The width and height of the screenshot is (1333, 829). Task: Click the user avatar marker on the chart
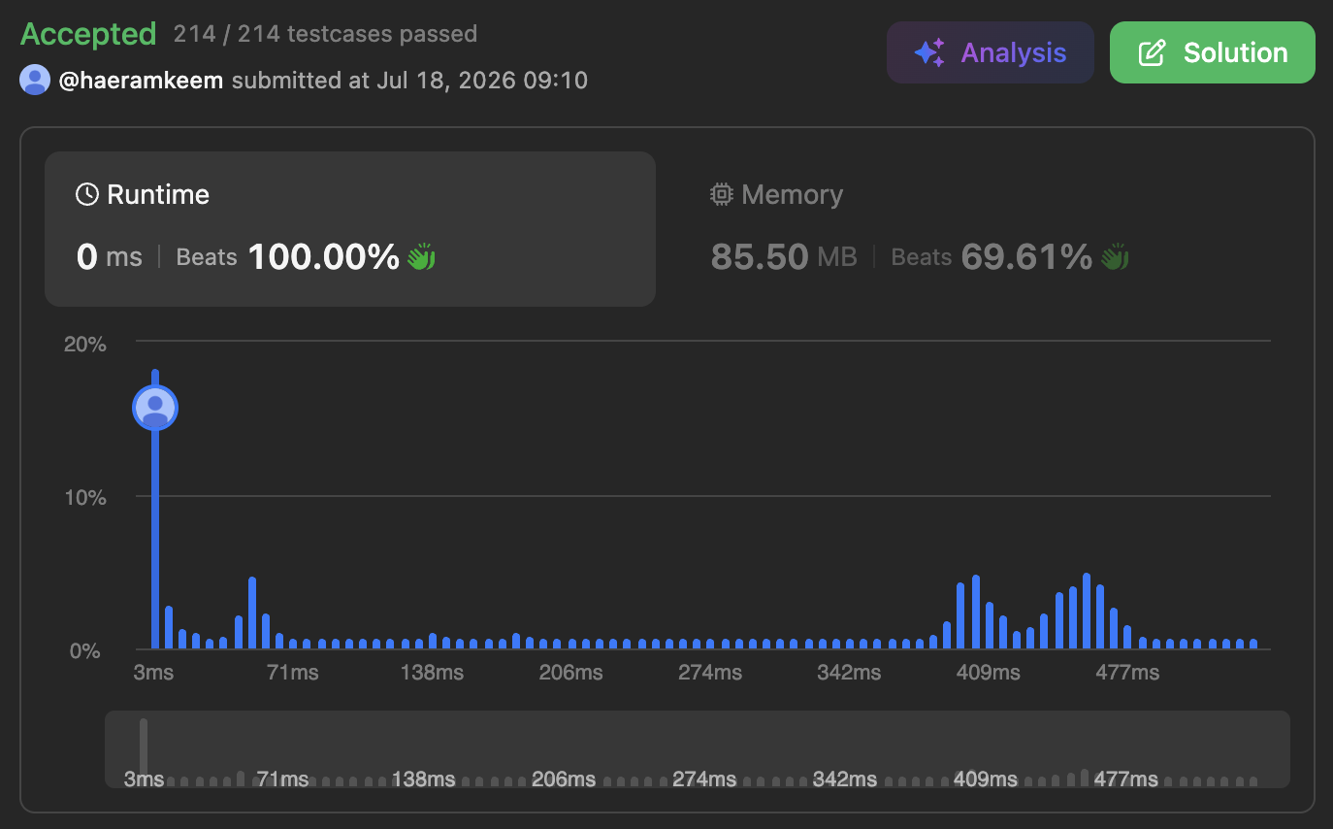coord(154,408)
